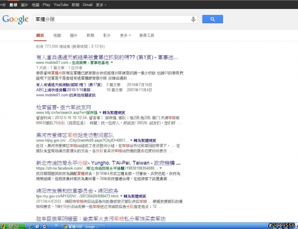
Task: Click 搜尋 in the top black bar
Action: (14, 5)
